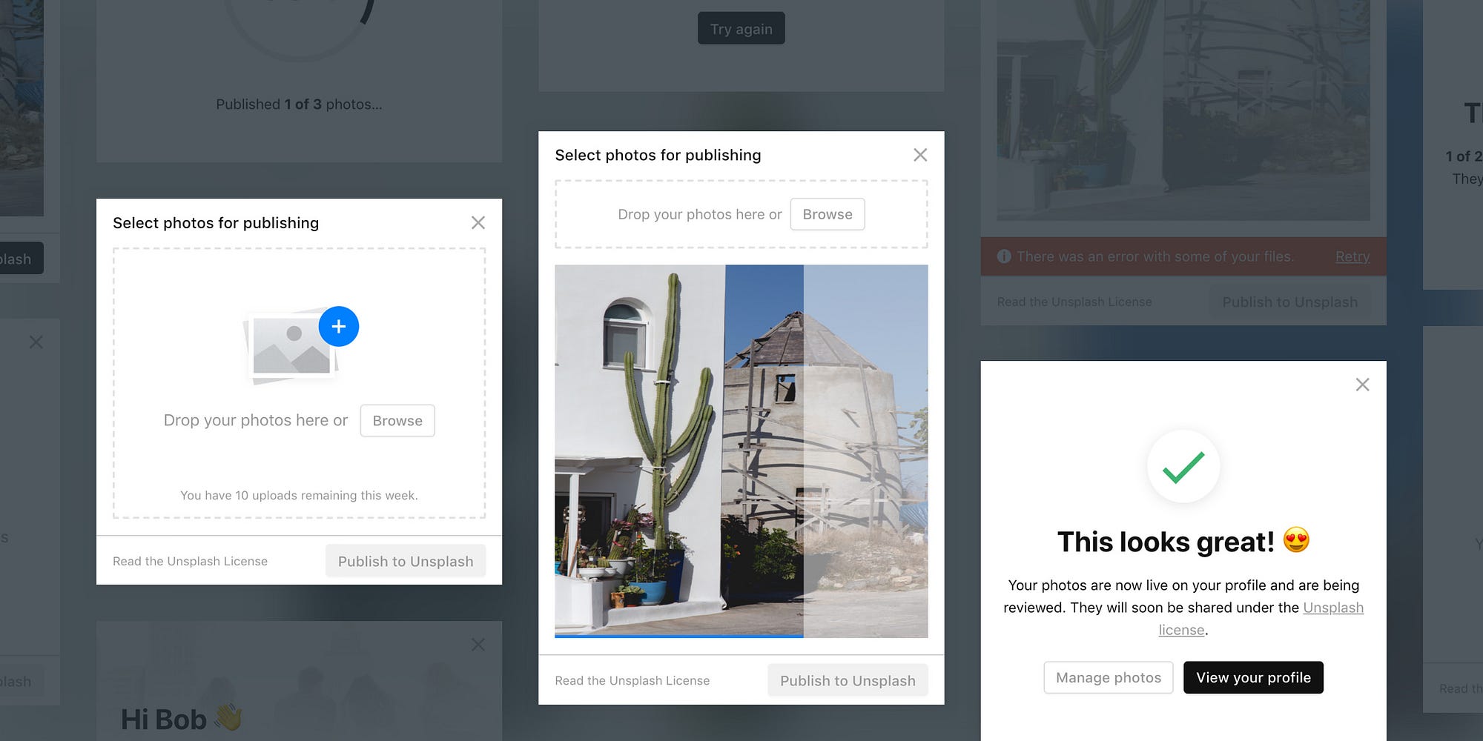Click View your profile button

point(1253,677)
